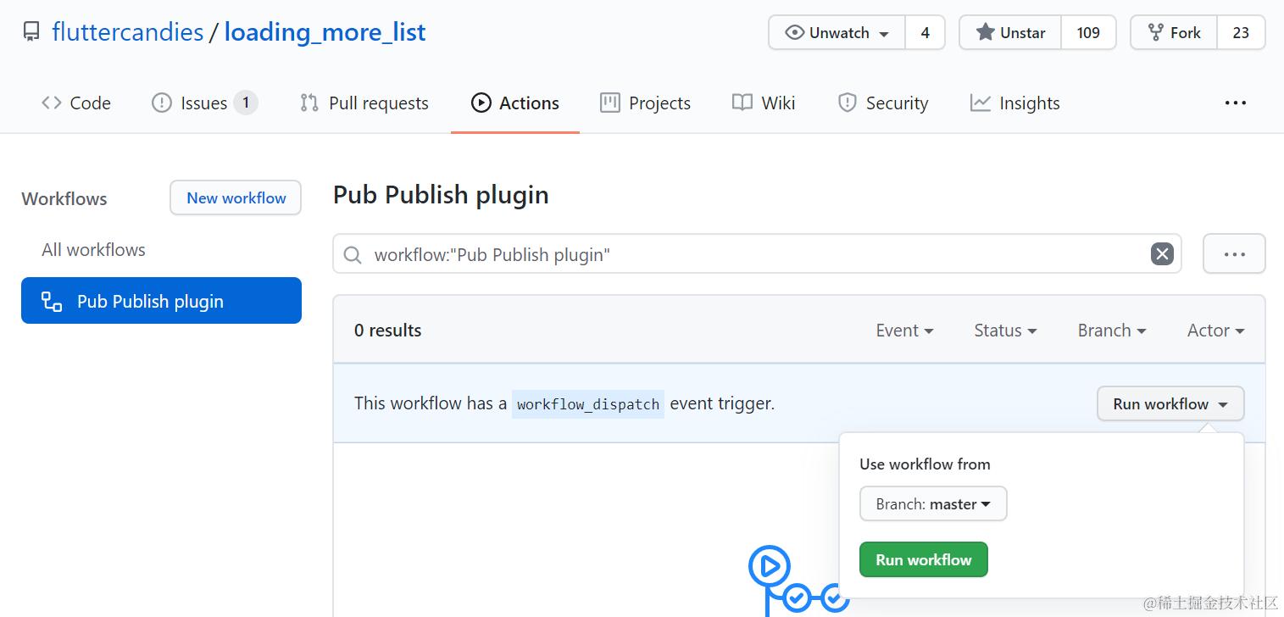Click the Workflows sidebar heading
Image resolution: width=1284 pixels, height=617 pixels.
pyautogui.click(x=64, y=198)
